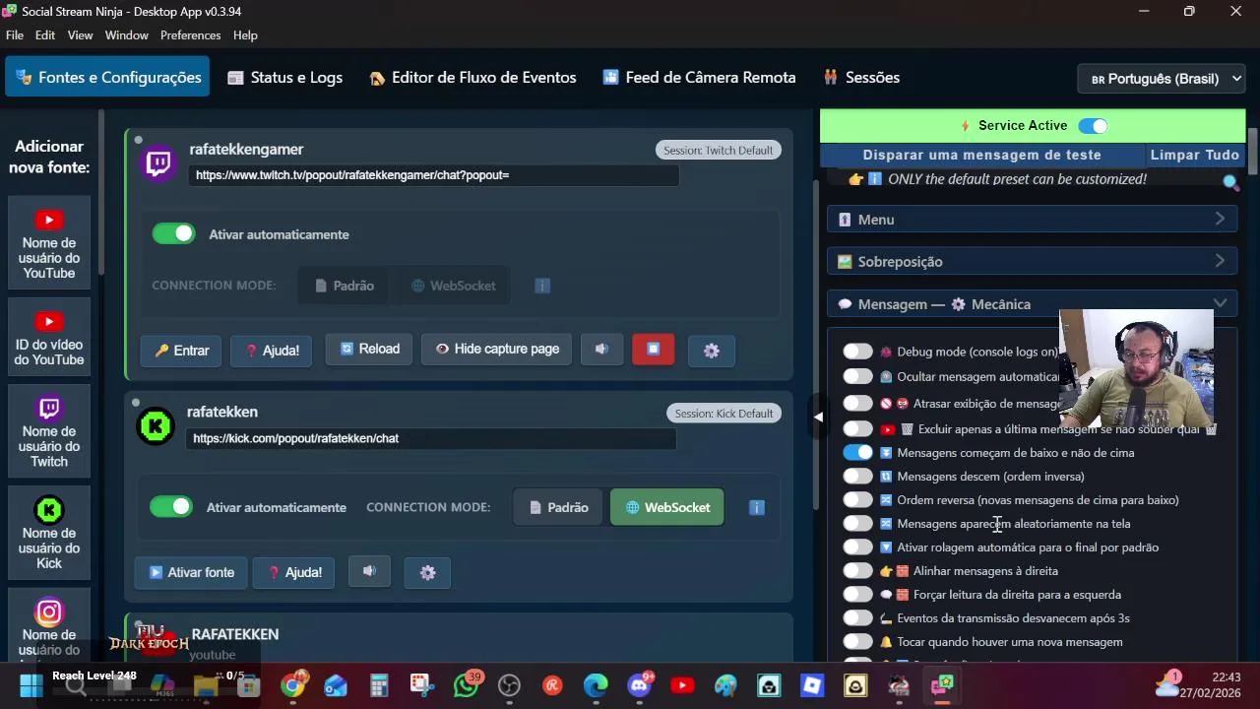Screen dimensions: 1260x709
Task: Click info icon next to Kick WebSocket
Action: [x=757, y=507]
